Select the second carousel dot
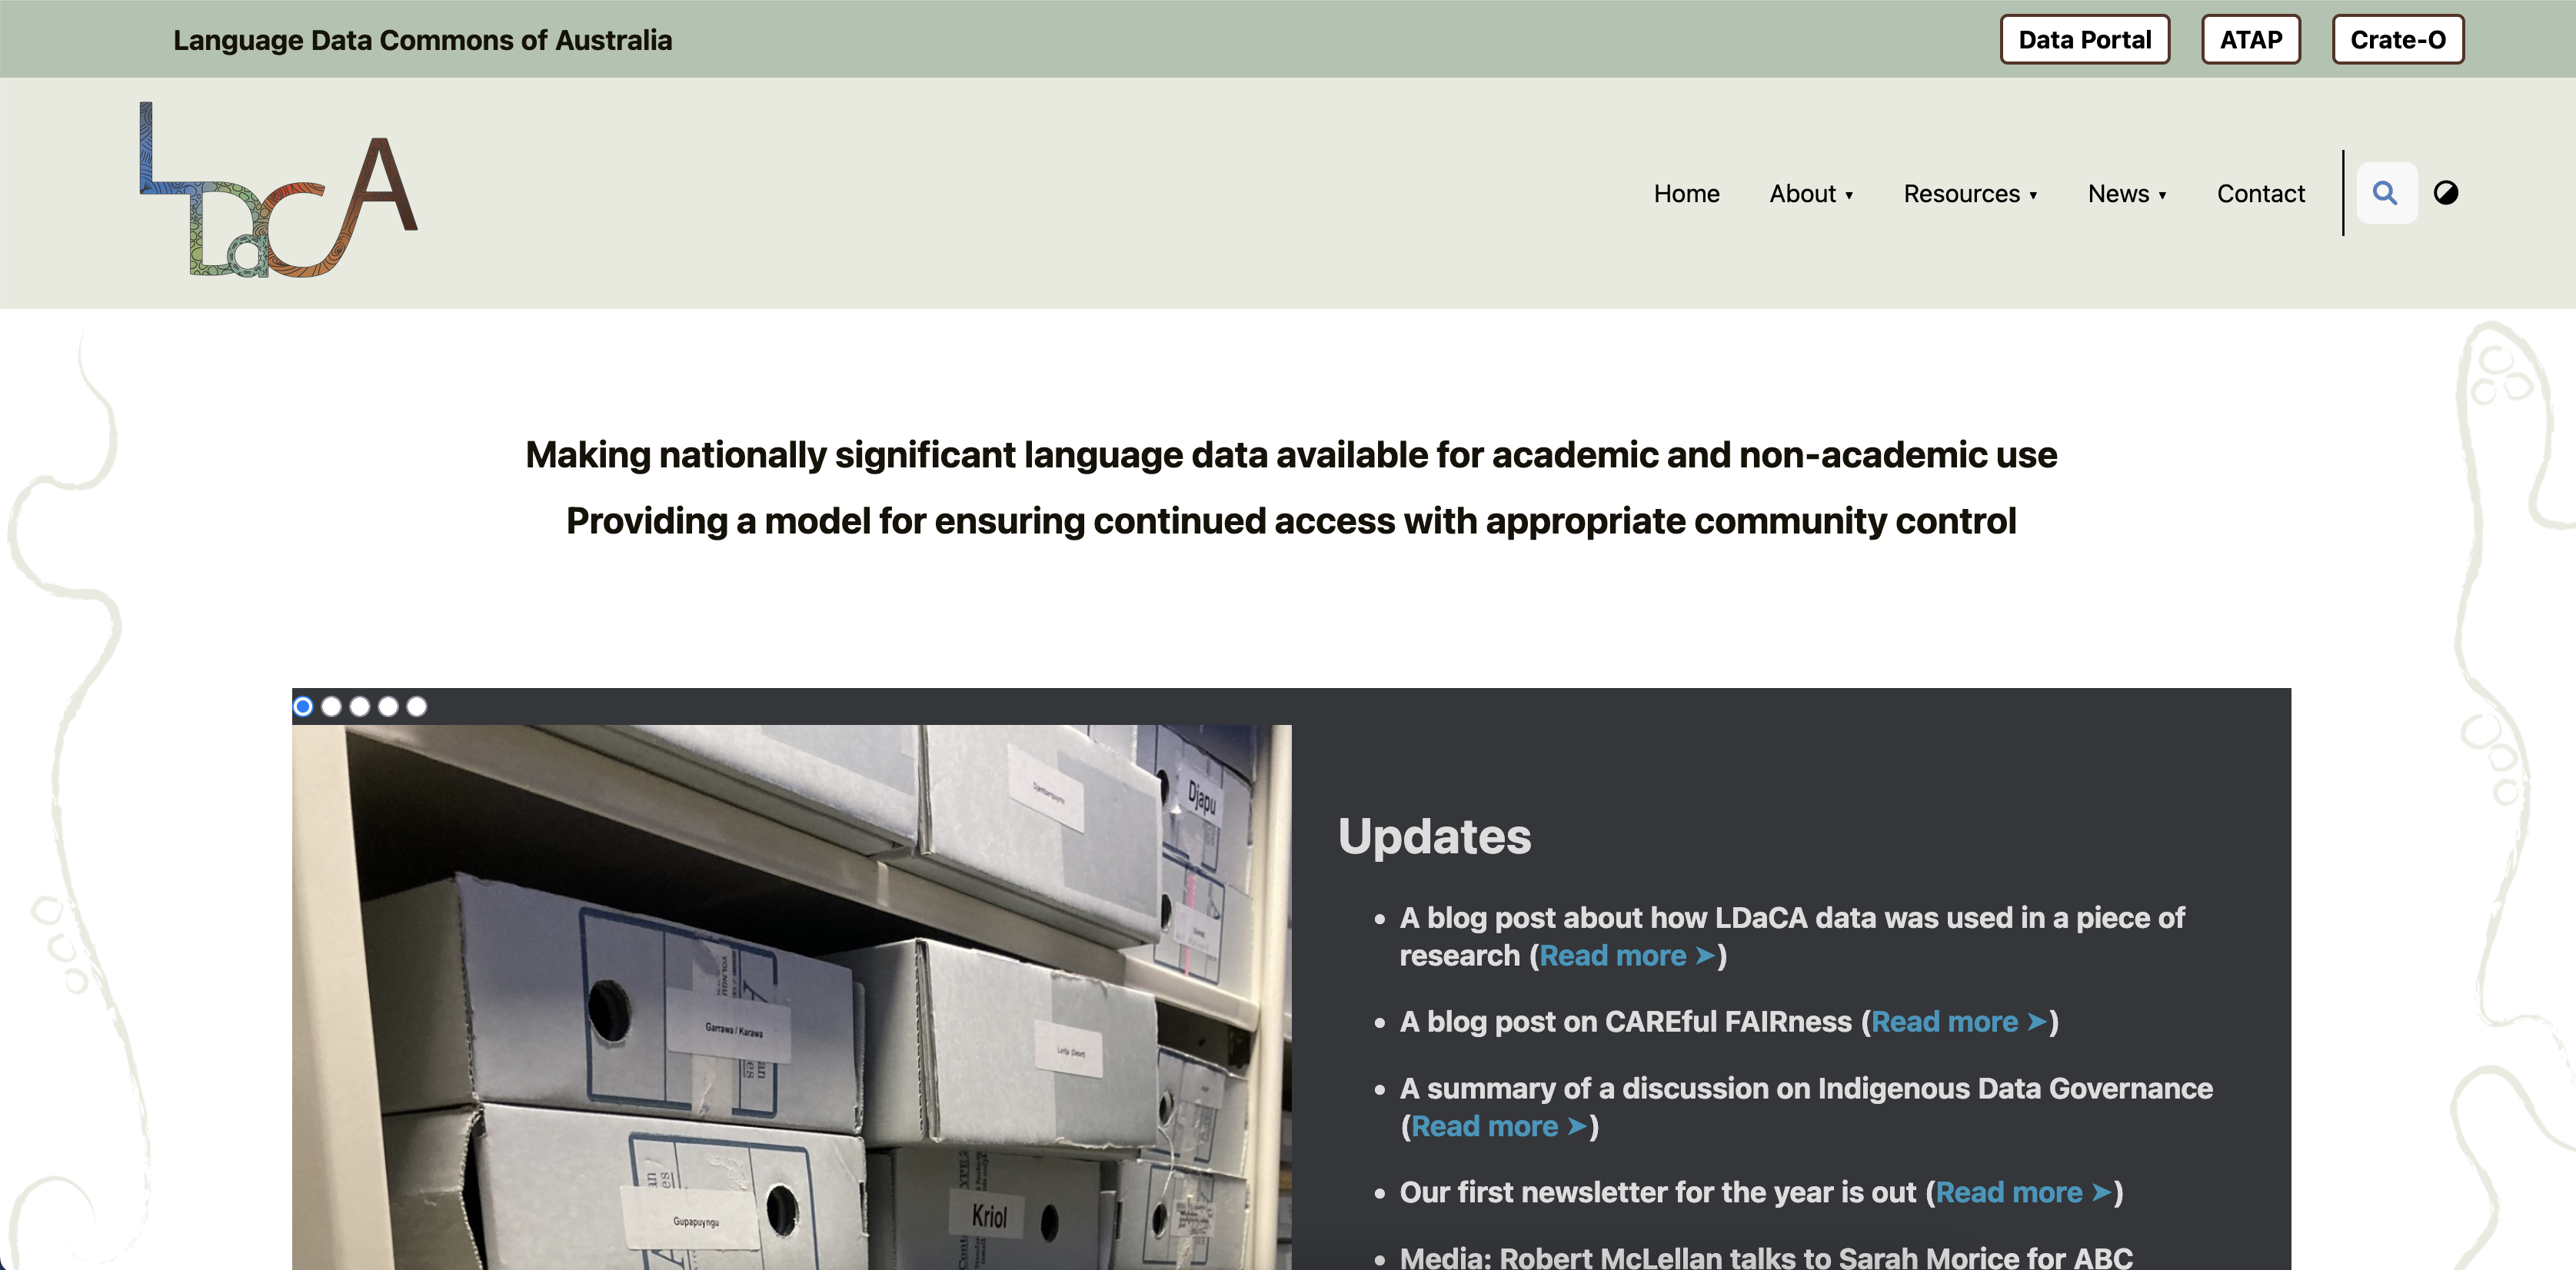Screen dimensions: 2576x1270 tap(331, 706)
